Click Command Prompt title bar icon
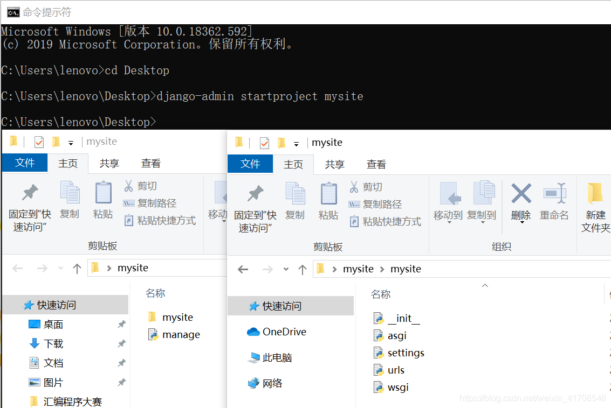 point(13,12)
